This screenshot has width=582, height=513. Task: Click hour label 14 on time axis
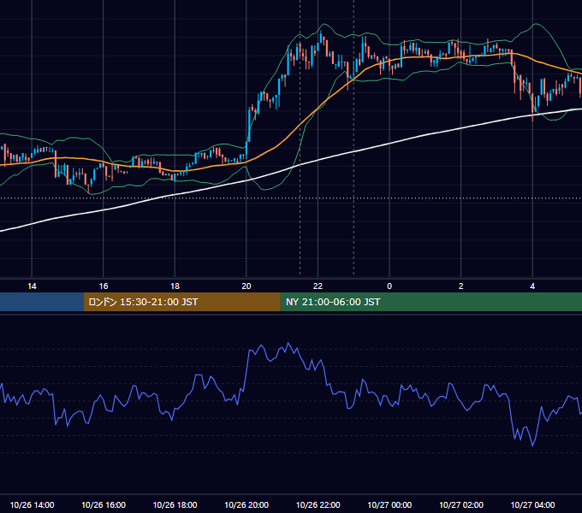32,286
